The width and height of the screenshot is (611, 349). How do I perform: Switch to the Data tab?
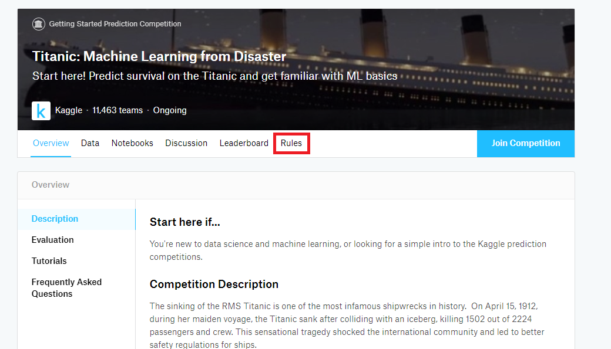[90, 143]
